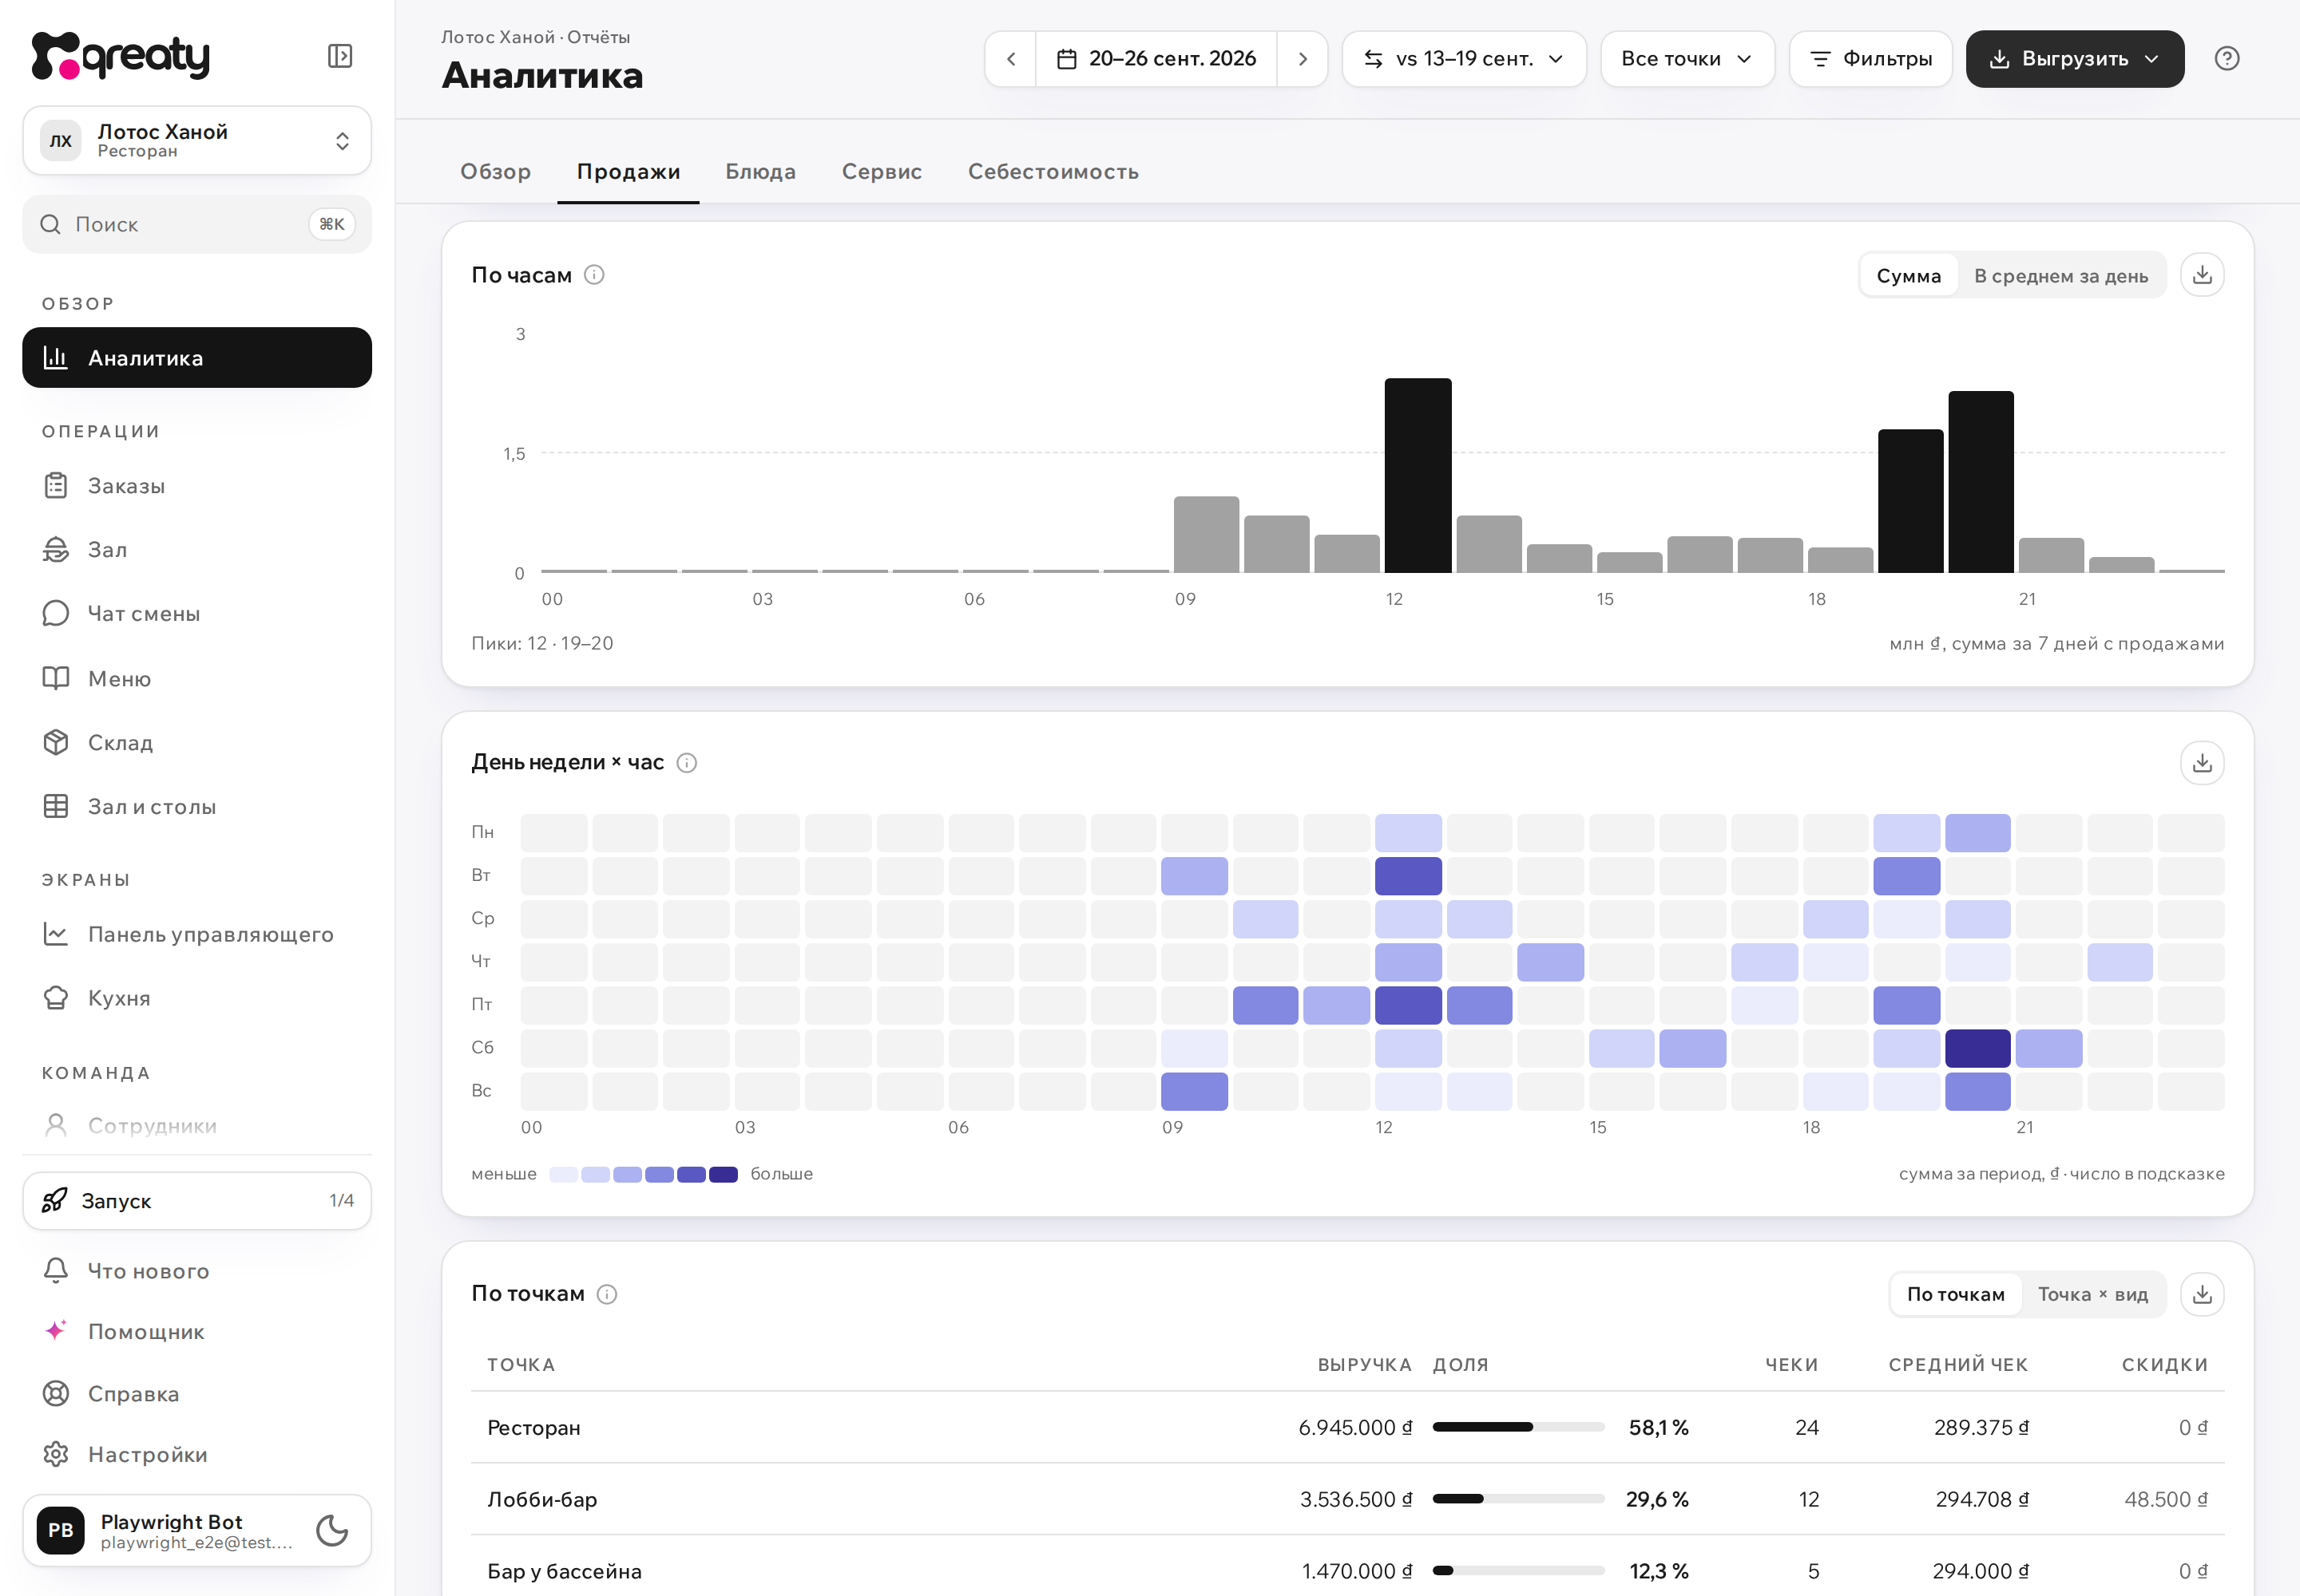Click the 12 o'clock peak bar
Viewport: 2300px width, 1596px height.
click(1418, 475)
